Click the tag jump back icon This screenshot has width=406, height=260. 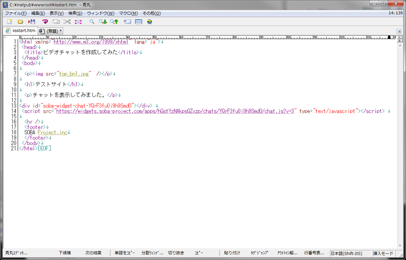[127, 22]
